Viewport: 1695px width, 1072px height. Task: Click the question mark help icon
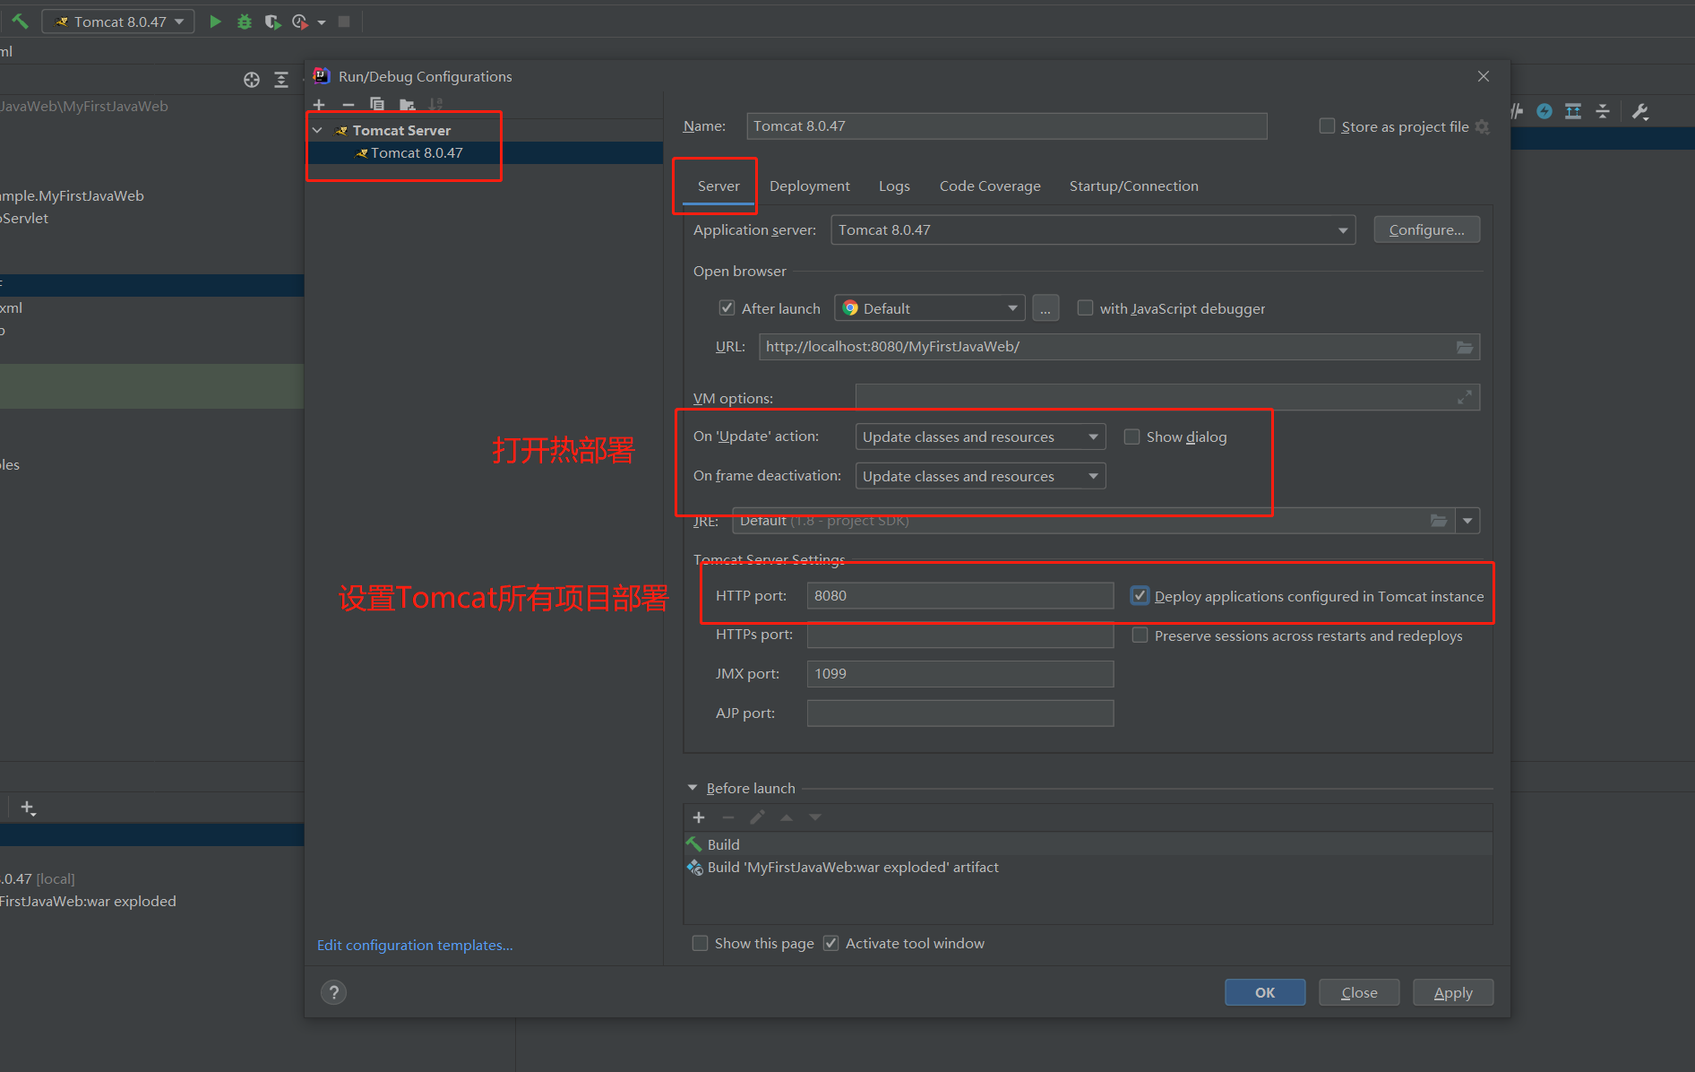click(333, 992)
